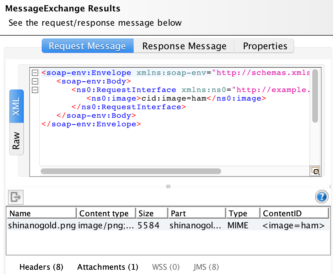Screen dimensions: 333x274
Task: Click the closing </soap-env:Body> line
Action: pos(96,116)
